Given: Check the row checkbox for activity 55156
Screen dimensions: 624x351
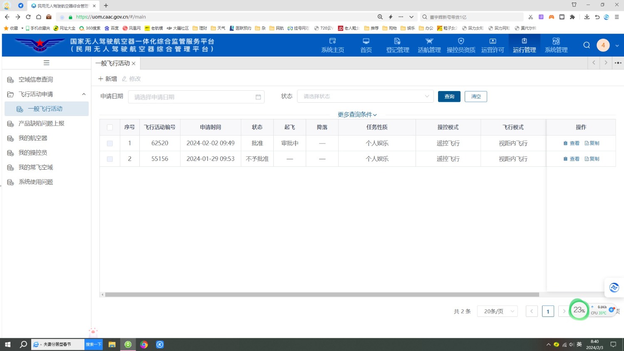Looking at the screenshot, I should coord(110,159).
